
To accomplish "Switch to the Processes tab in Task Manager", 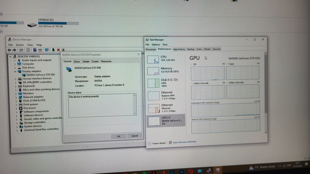I will [x=151, y=49].
